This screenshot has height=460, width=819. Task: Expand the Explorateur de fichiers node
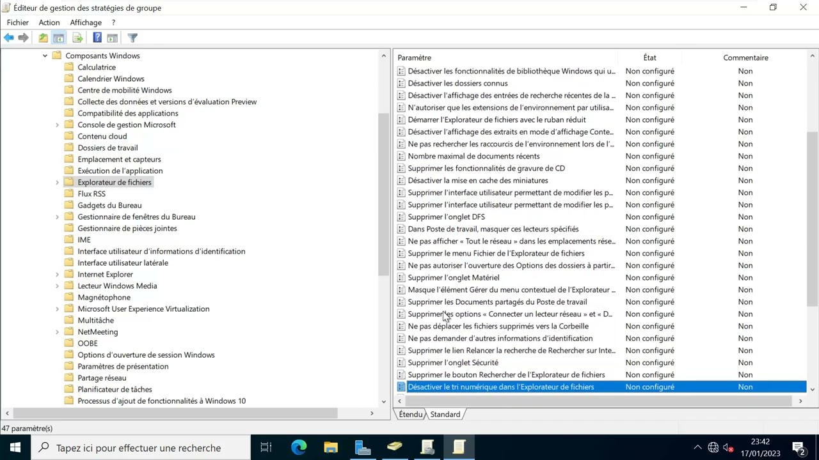[57, 182]
